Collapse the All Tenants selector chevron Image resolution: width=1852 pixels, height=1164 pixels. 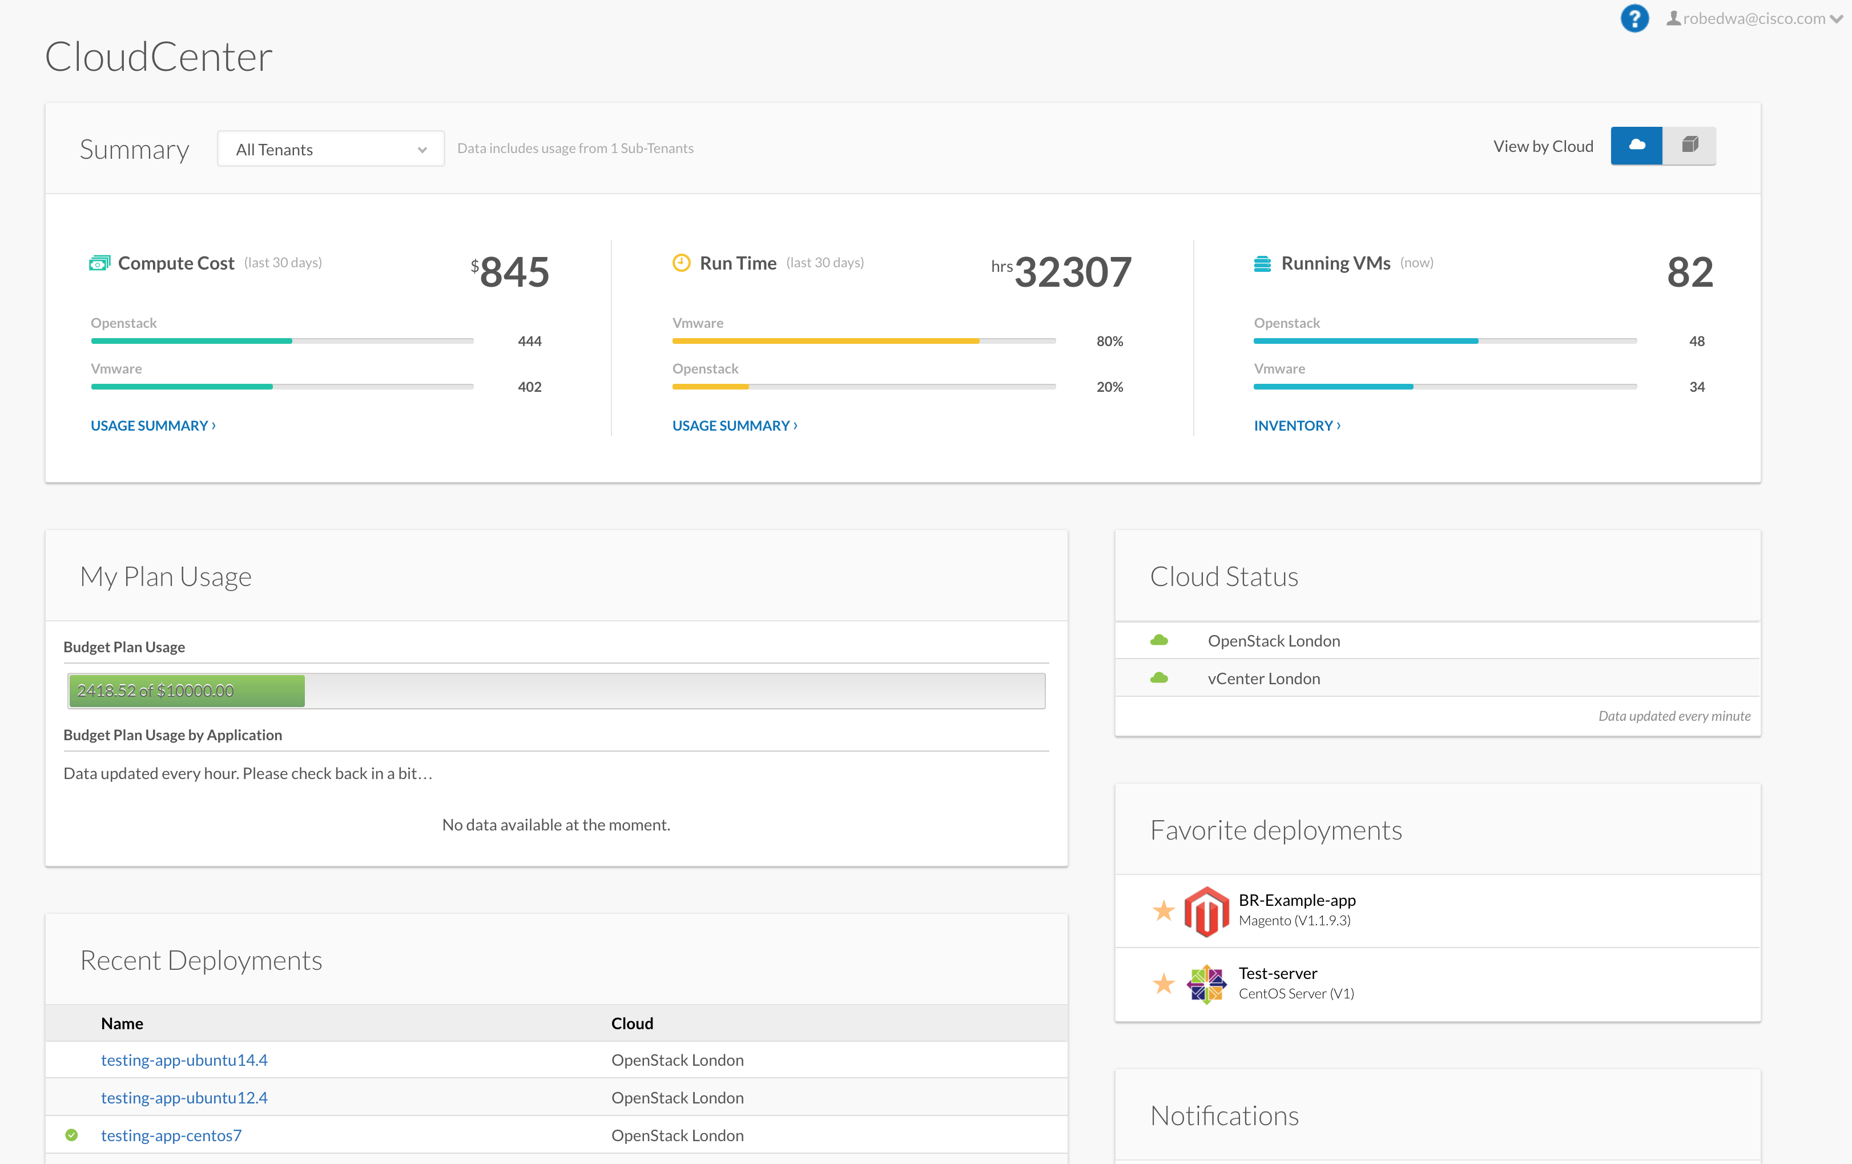pos(422,150)
